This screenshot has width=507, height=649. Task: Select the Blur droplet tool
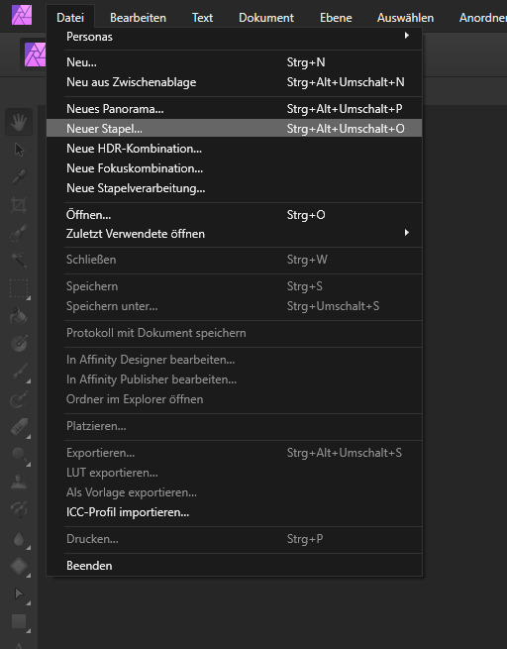20,539
